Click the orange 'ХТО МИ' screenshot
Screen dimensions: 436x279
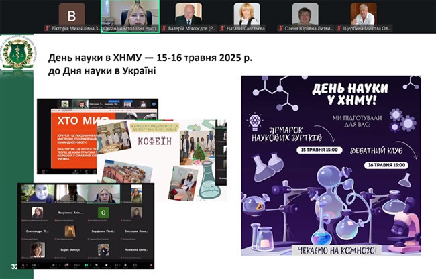(x=74, y=127)
